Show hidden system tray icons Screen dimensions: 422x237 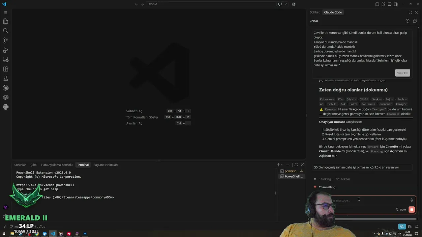(375, 234)
